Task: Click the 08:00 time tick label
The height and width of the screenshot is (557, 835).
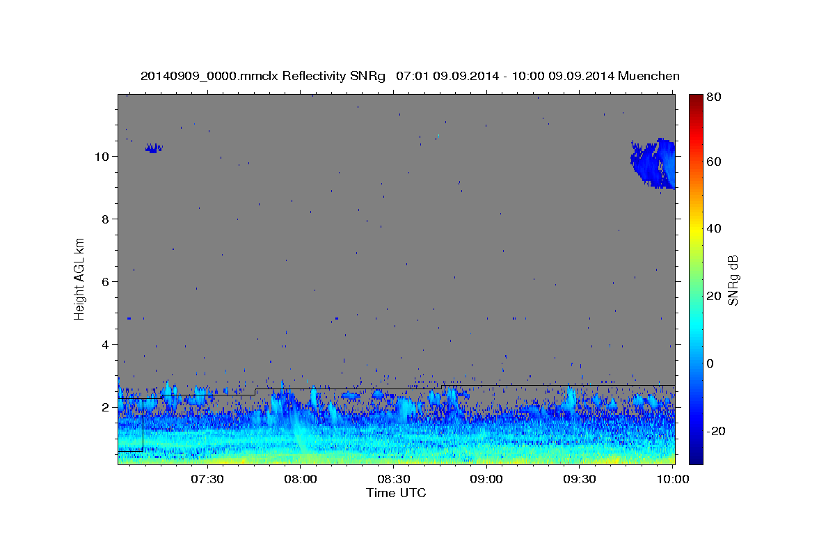Action: (301, 479)
